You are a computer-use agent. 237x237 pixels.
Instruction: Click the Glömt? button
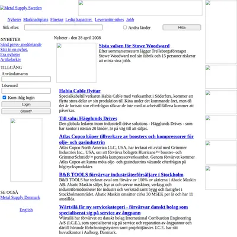click(x=26, y=111)
